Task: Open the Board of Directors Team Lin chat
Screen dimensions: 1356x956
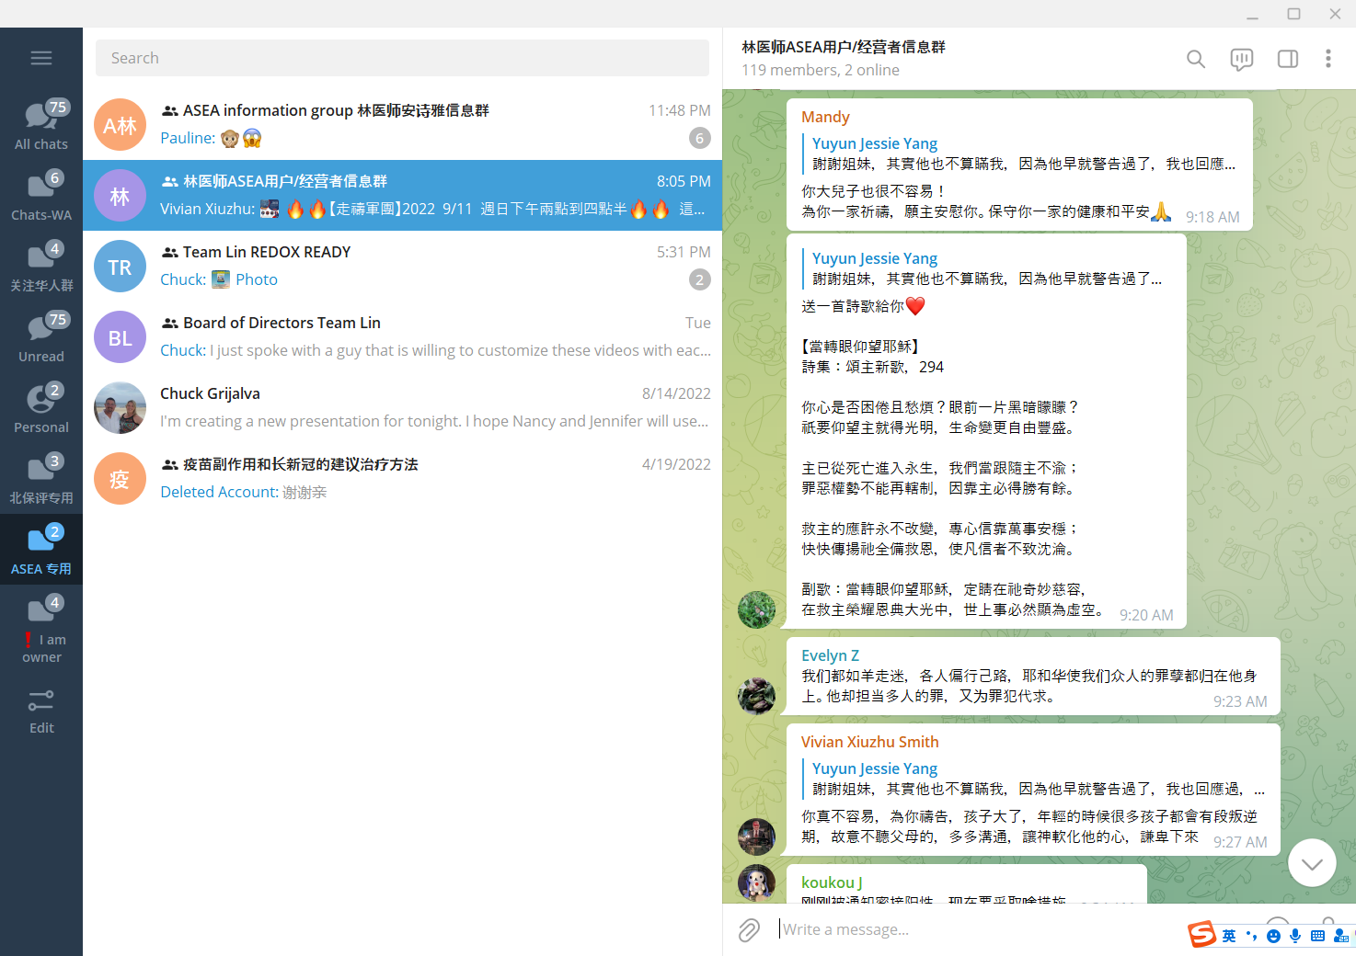Action: [x=402, y=336]
